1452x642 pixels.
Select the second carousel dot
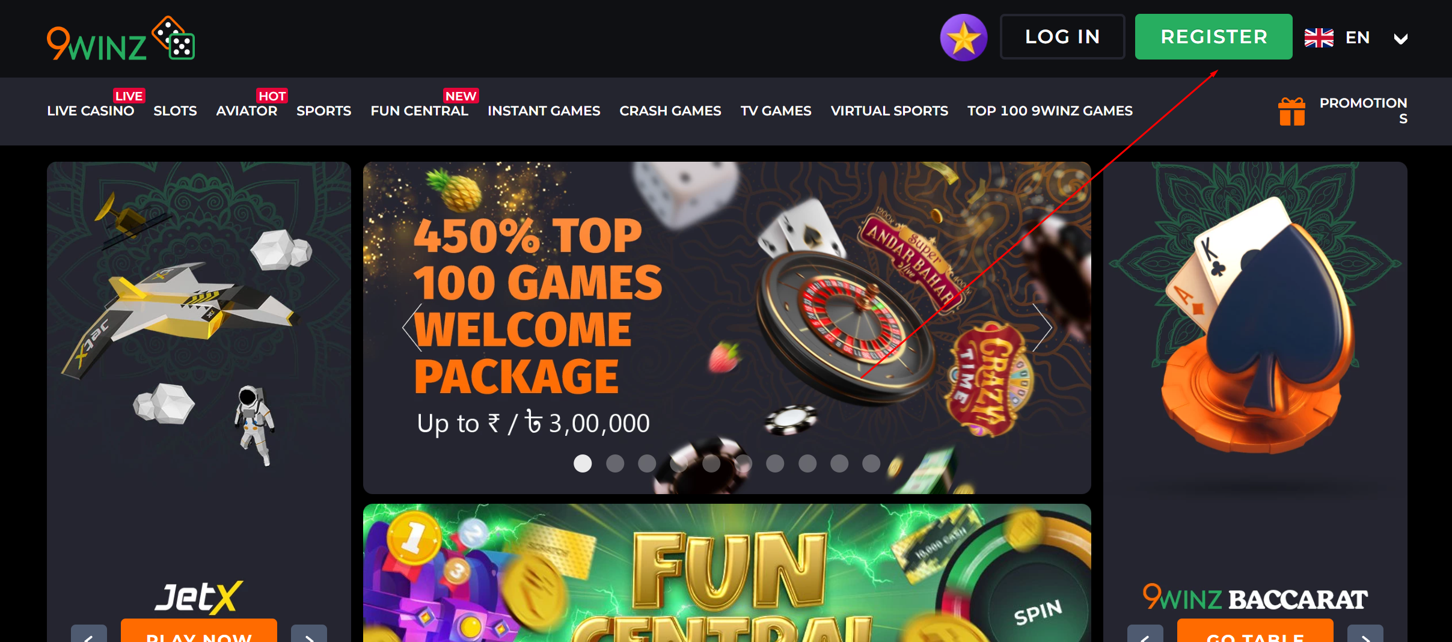pos(614,463)
